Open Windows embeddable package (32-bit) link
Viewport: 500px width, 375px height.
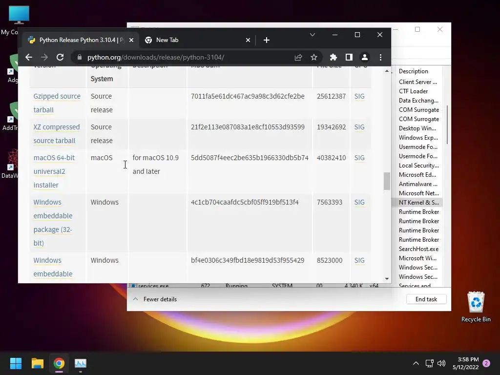pyautogui.click(x=53, y=223)
